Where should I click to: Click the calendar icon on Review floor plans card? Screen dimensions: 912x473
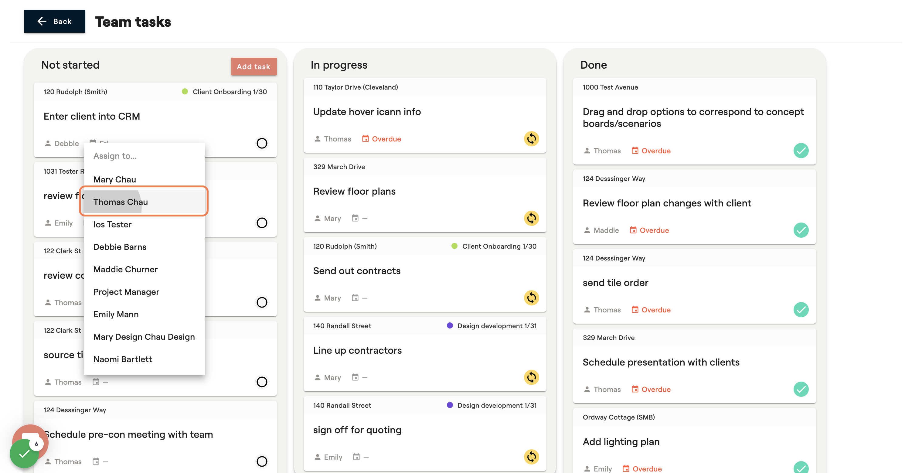coord(355,219)
